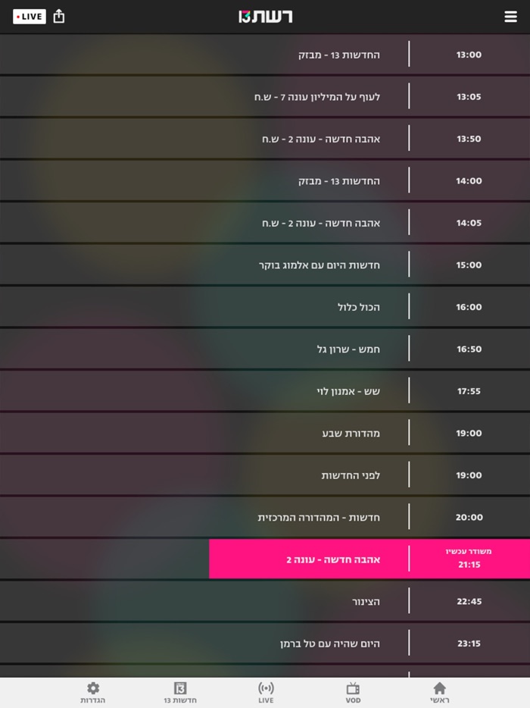Tap the share icon
This screenshot has height=708, width=530.
tap(59, 17)
